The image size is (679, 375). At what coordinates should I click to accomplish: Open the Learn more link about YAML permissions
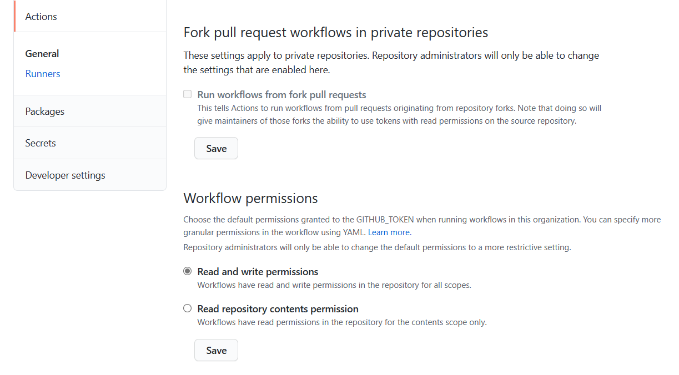[389, 232]
